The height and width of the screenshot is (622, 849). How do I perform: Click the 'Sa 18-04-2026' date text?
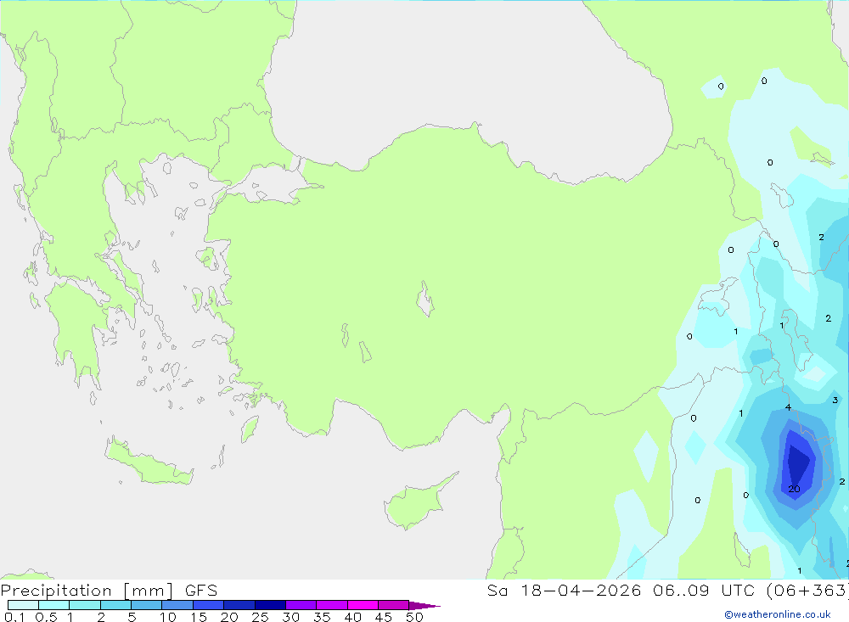pos(564,591)
